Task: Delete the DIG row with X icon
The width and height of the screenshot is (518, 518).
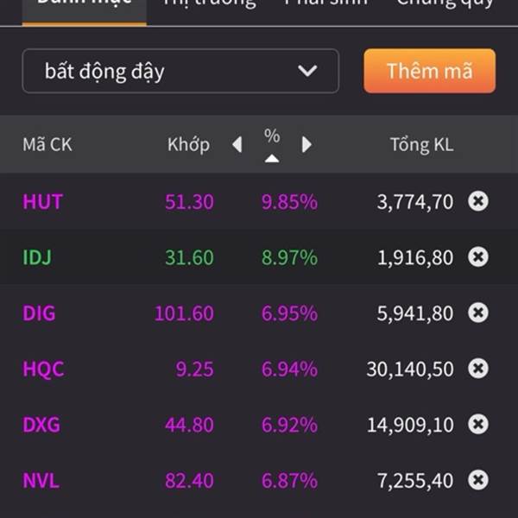Action: (478, 313)
